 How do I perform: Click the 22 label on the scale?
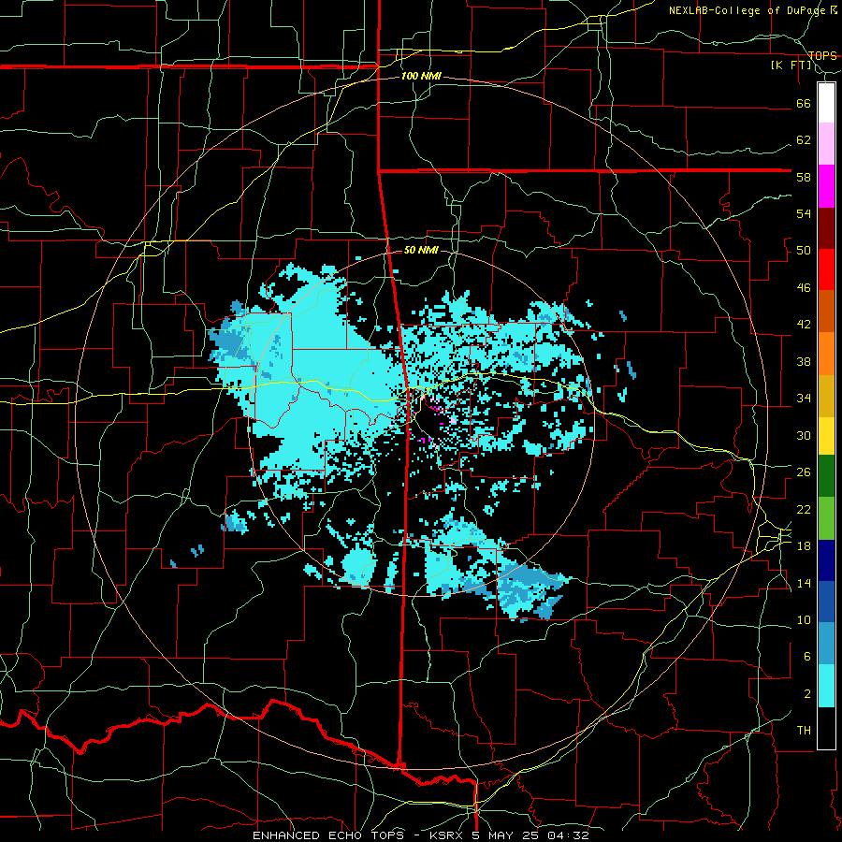tap(804, 509)
